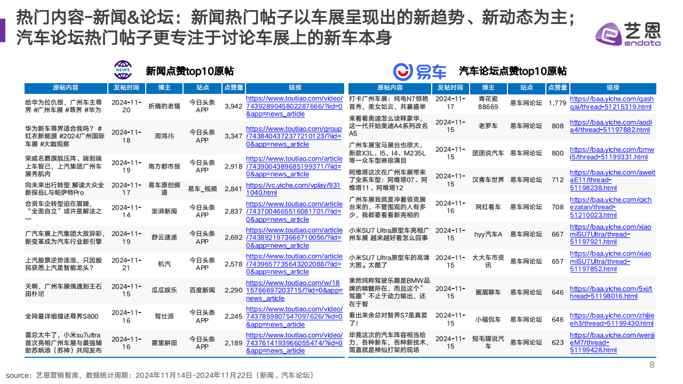Image resolution: width=683 pixels, height=384 pixels.
Task: Open toutiao video link for 驾仕派 post
Action: (294, 317)
